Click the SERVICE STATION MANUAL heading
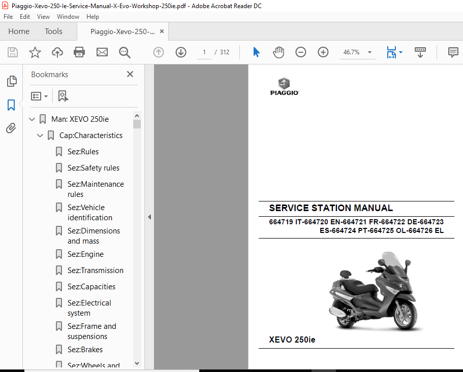This screenshot has width=463, height=372. tap(331, 208)
